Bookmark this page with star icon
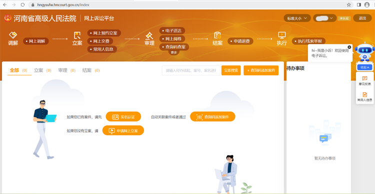Viewport: 375px width, 194px height. [348, 5]
